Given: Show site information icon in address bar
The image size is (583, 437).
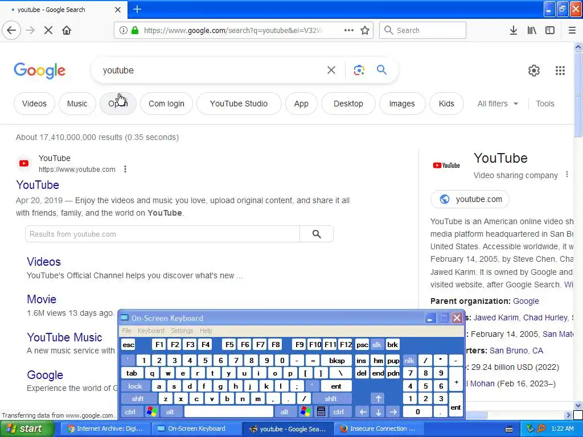Looking at the screenshot, I should 123,30.
